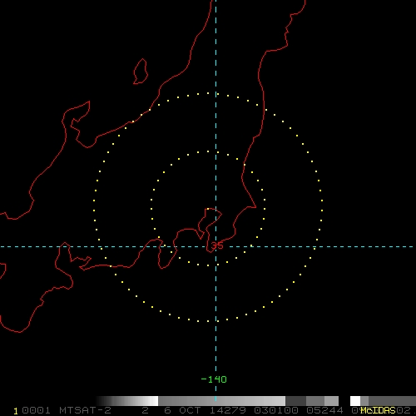The height and width of the screenshot is (416, 416).
Task: Click the 6 OCT date text
Action: [x=182, y=410]
